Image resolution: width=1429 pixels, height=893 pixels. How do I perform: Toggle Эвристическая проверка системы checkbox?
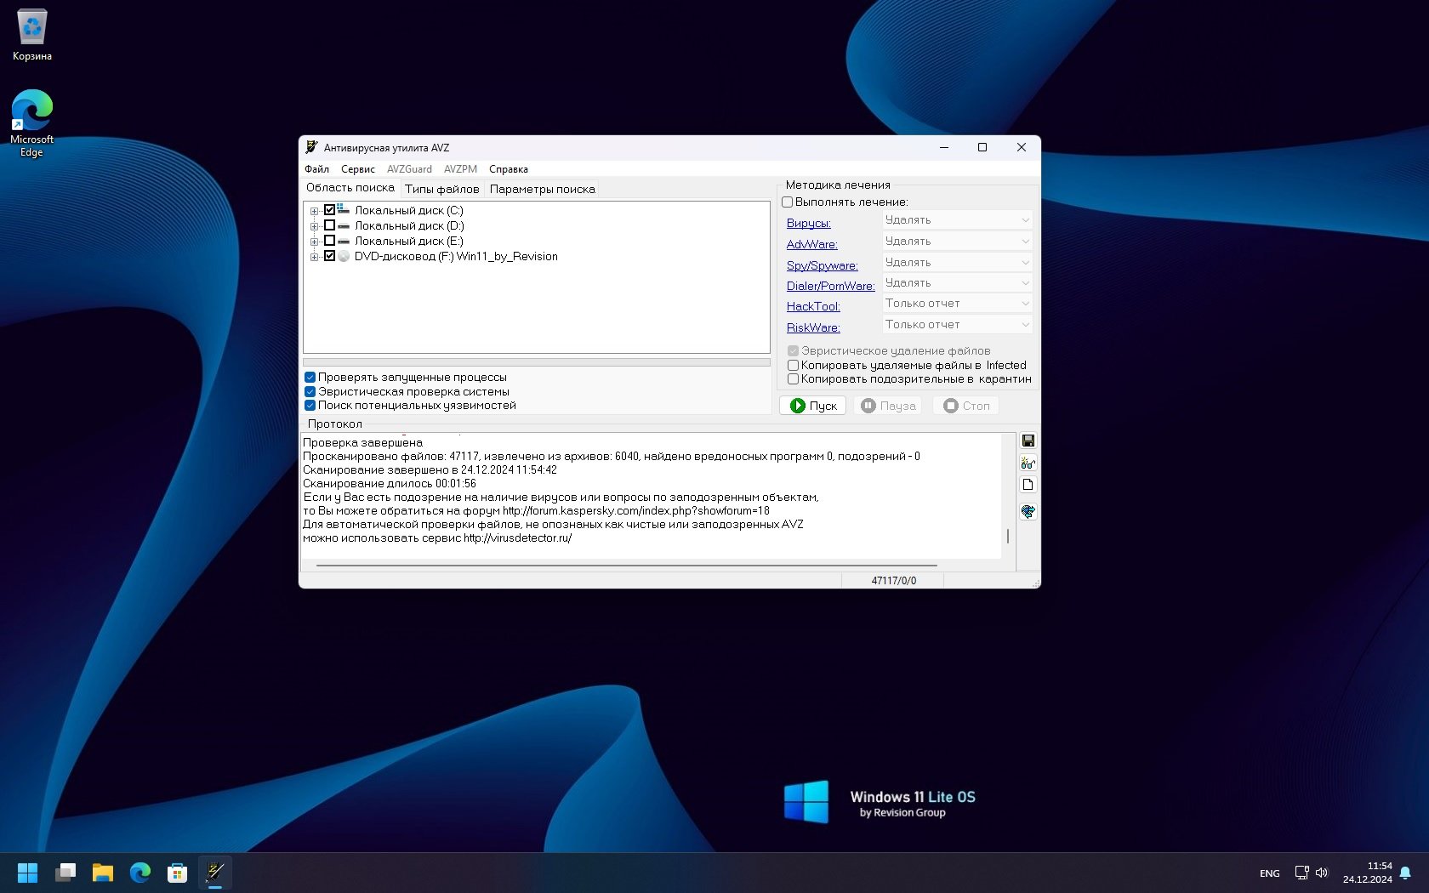310,391
